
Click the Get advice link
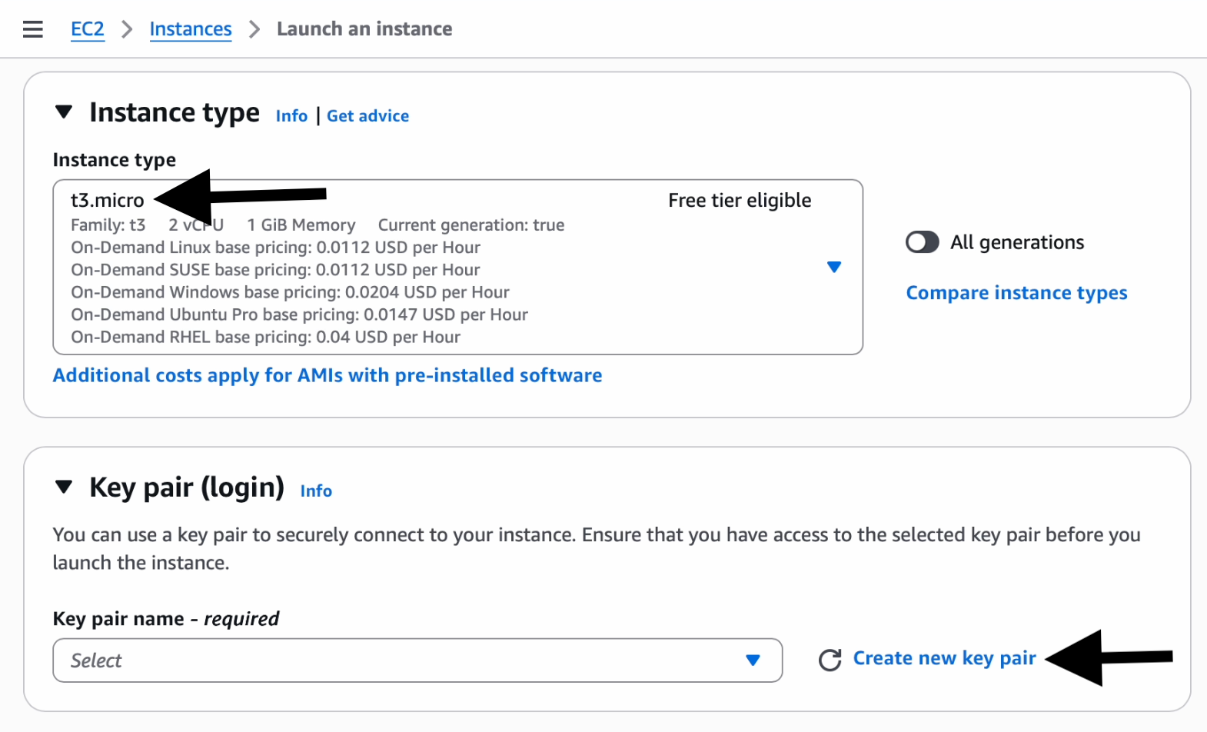367,116
